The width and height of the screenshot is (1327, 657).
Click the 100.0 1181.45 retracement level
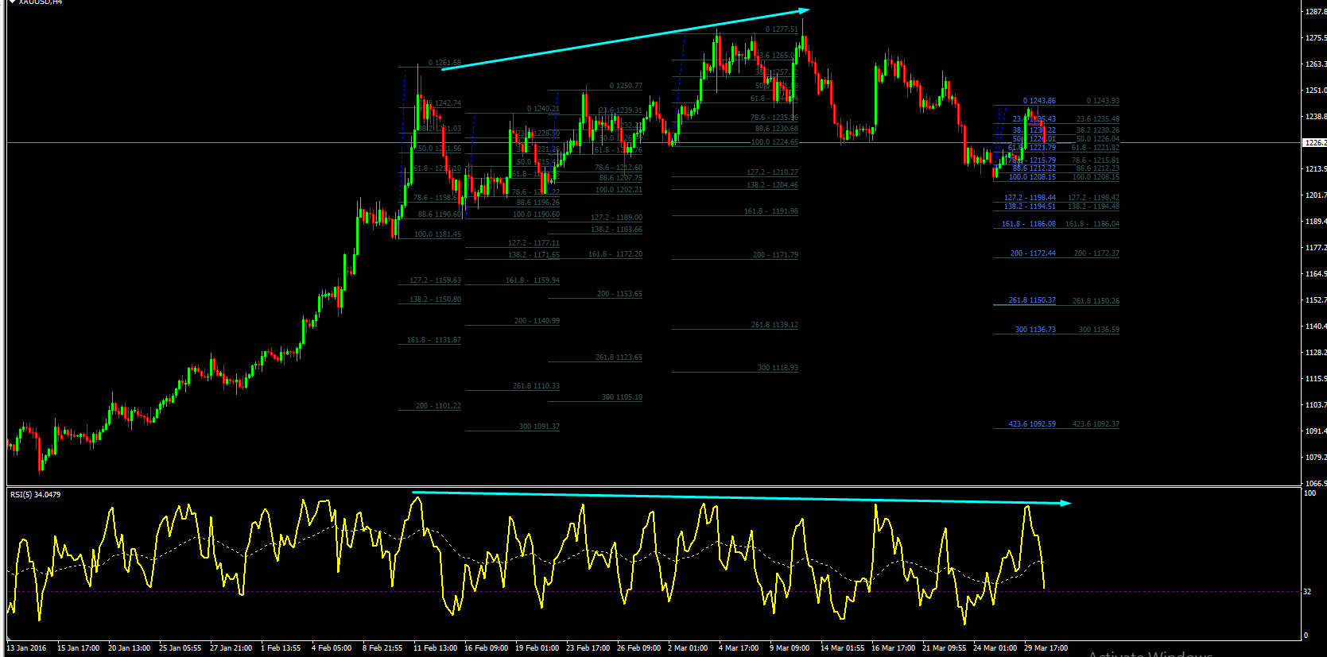tap(437, 234)
